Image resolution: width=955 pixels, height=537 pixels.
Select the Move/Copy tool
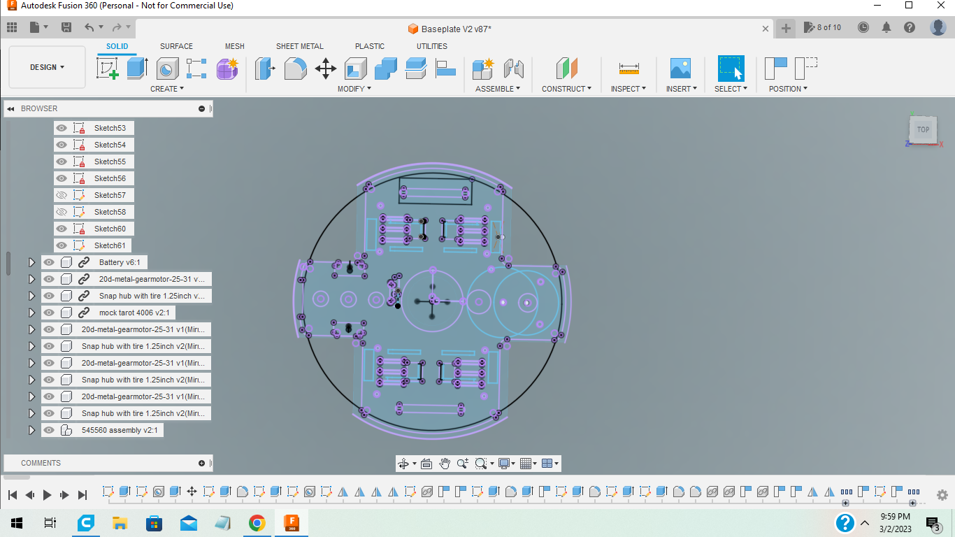coord(326,69)
